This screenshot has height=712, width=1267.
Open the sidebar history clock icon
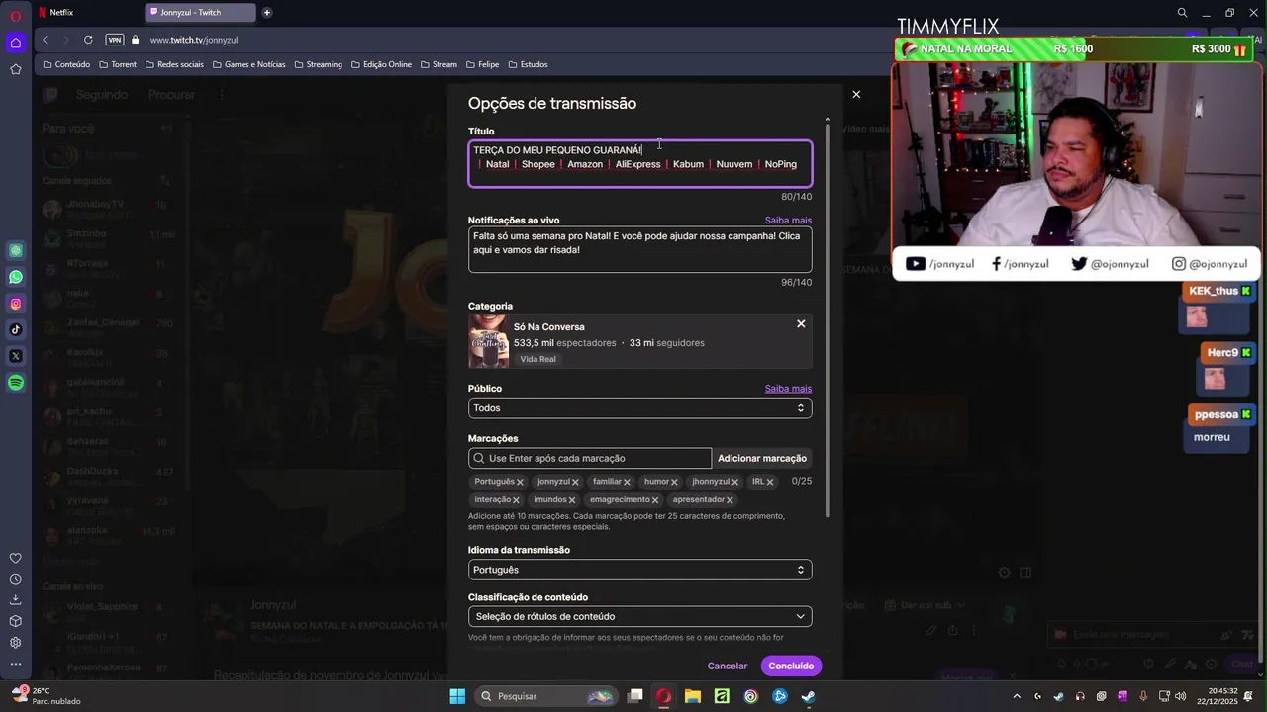click(x=16, y=579)
